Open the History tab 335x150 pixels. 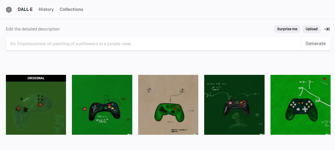[x=46, y=9]
